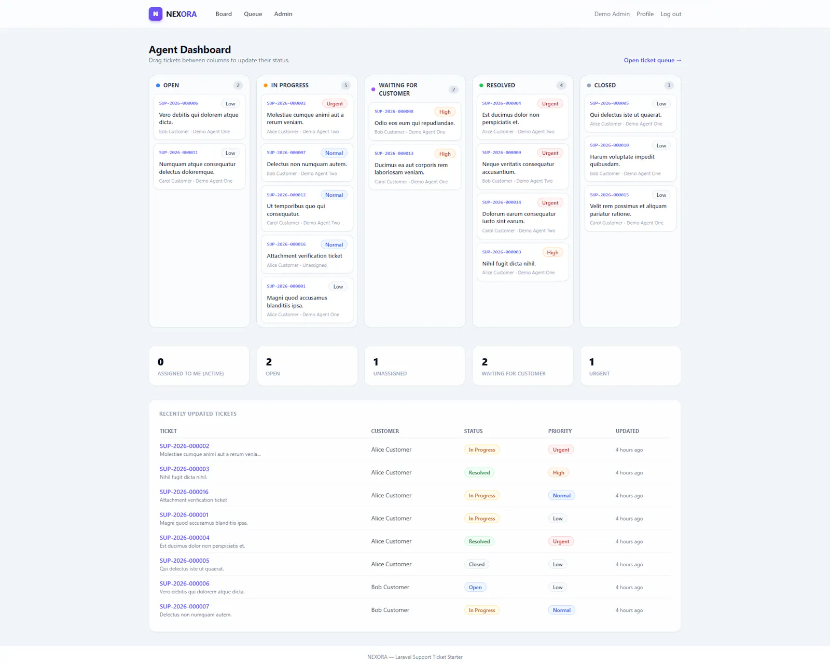
Task: Click the Updated column header
Action: 627,431
